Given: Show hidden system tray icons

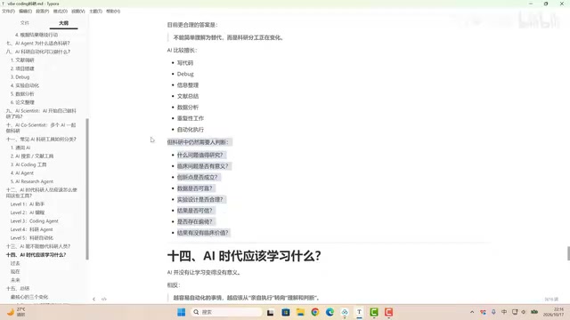Looking at the screenshot, I should pyautogui.click(x=472, y=312).
